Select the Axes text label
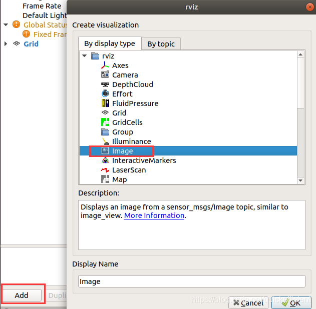The width and height of the screenshot is (316, 309). pos(120,65)
